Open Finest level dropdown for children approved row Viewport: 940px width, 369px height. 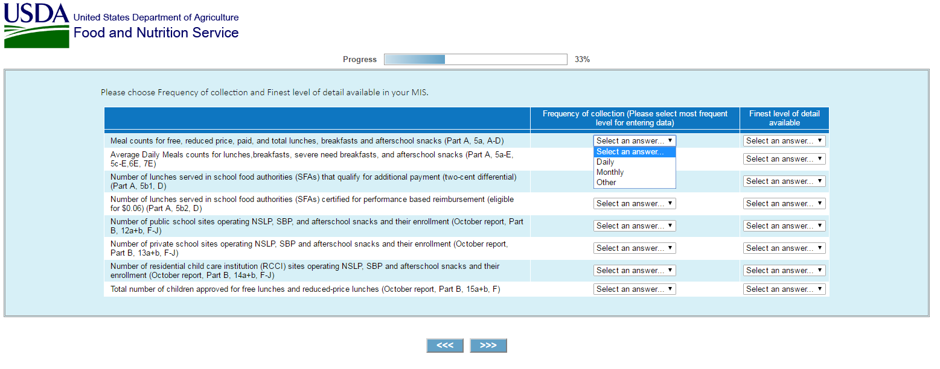[784, 289]
